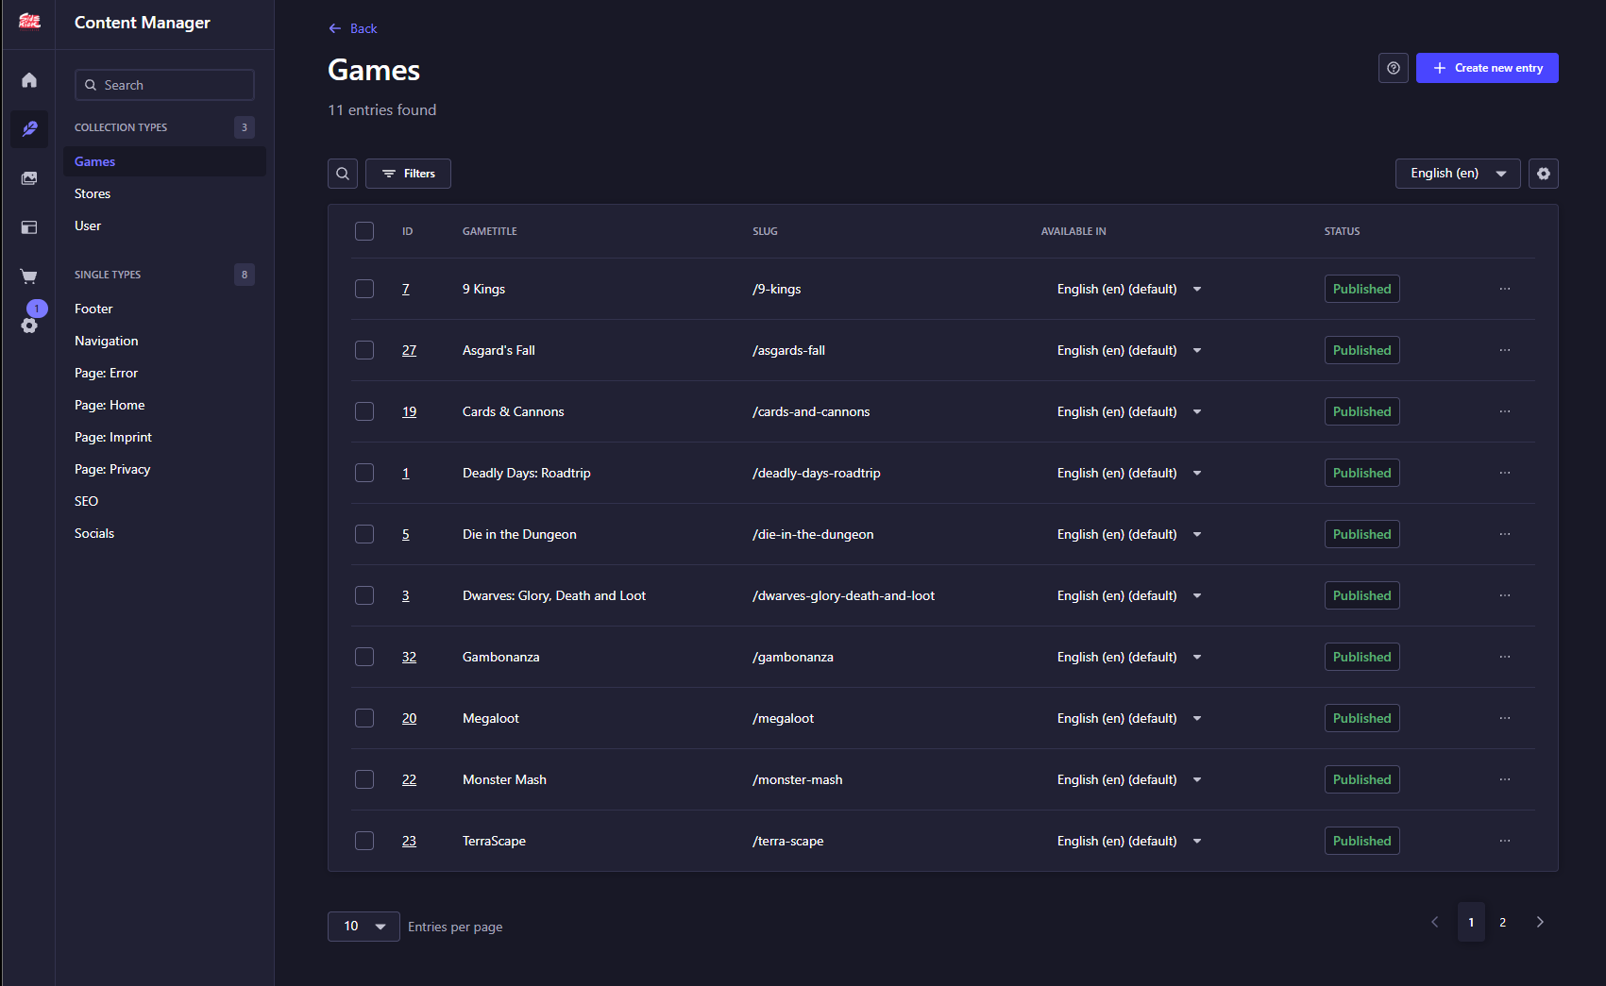
Task: Open the English (en) locale dropdown
Action: 1458,174
